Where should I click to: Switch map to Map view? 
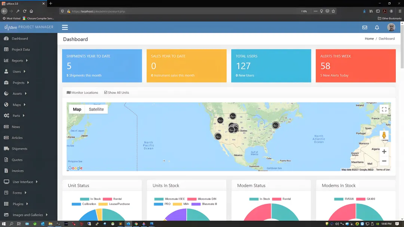tap(77, 109)
